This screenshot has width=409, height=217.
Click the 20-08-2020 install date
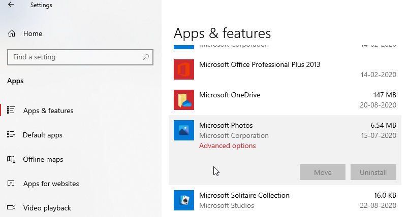[x=378, y=105]
